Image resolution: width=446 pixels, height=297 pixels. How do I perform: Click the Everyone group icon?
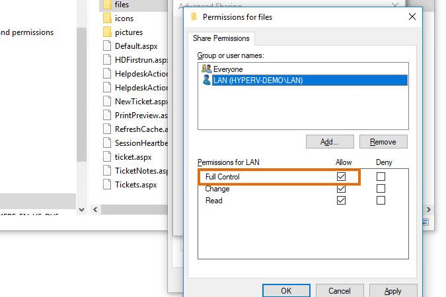[x=205, y=69]
